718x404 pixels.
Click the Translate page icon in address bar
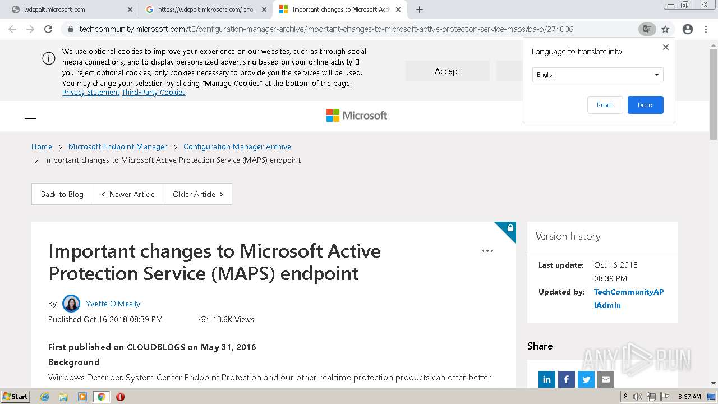(x=647, y=29)
